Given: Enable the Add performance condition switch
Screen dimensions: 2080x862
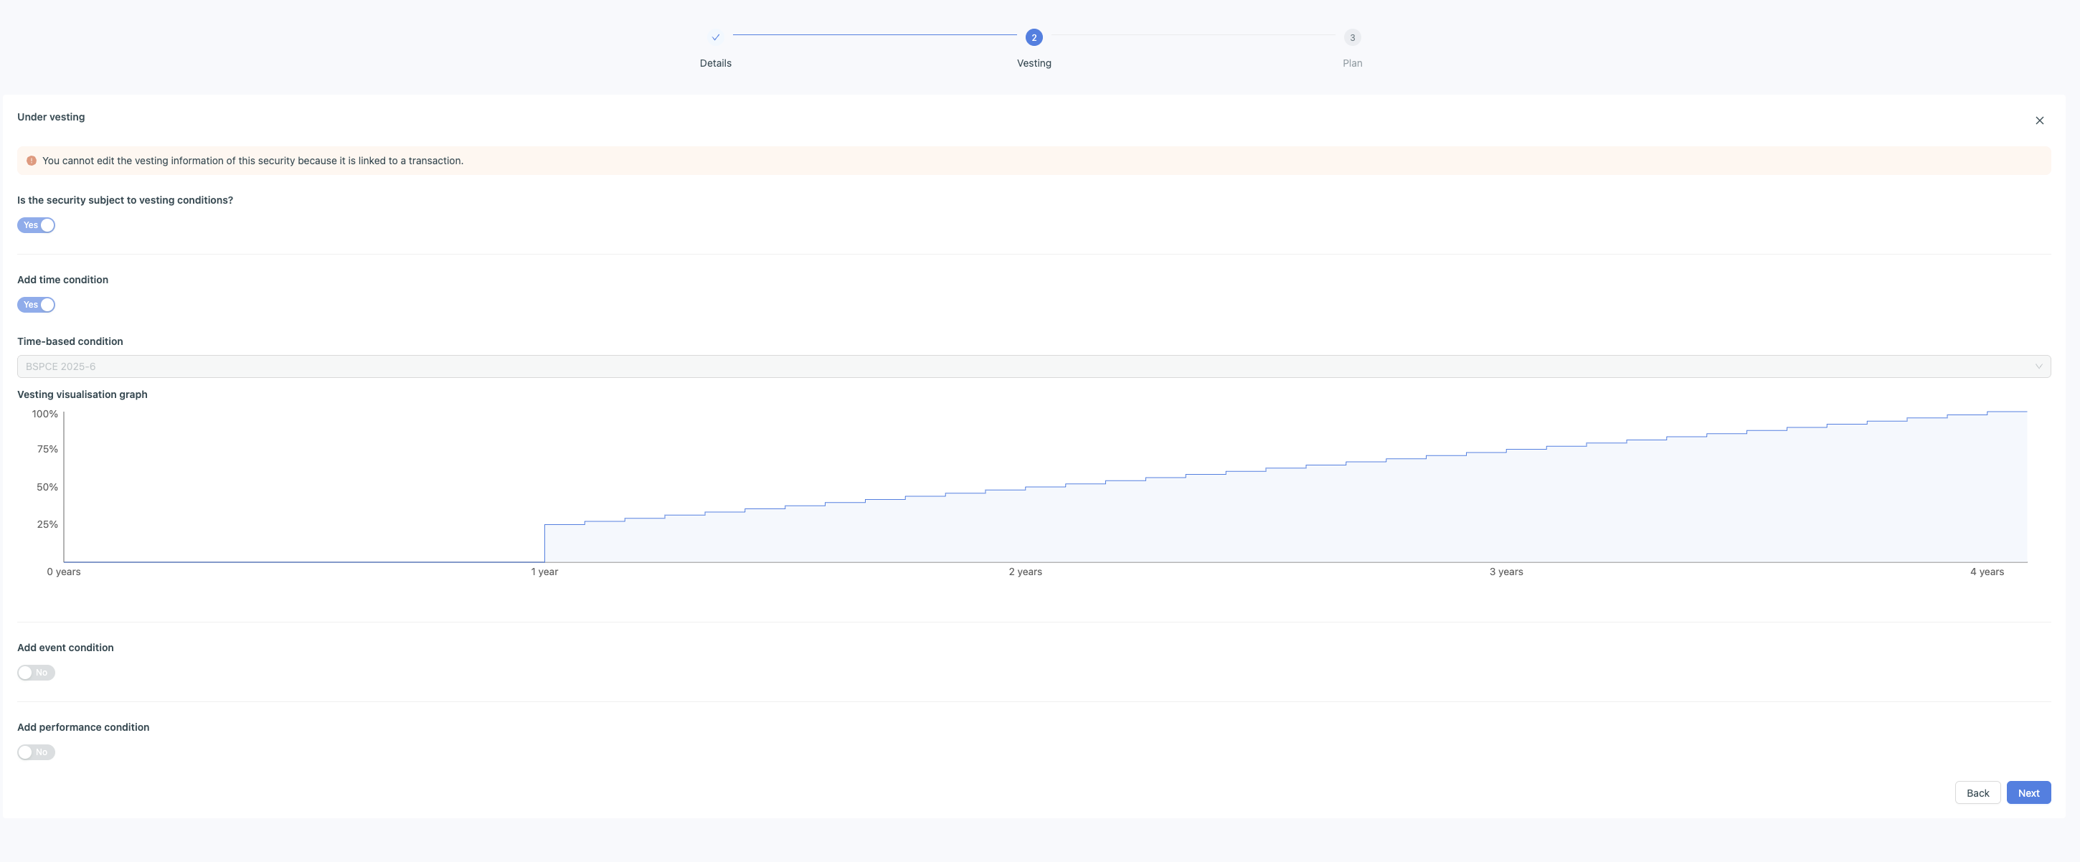Looking at the screenshot, I should tap(37, 752).
